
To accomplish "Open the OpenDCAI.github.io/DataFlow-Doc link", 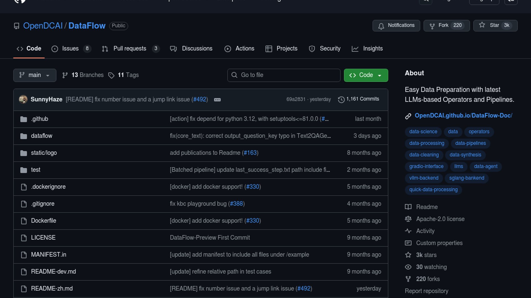I will [463, 116].
